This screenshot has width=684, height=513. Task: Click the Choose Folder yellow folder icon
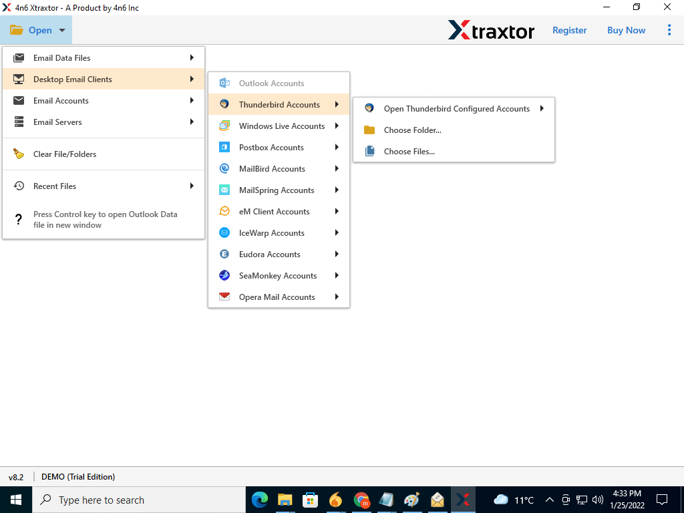point(369,130)
